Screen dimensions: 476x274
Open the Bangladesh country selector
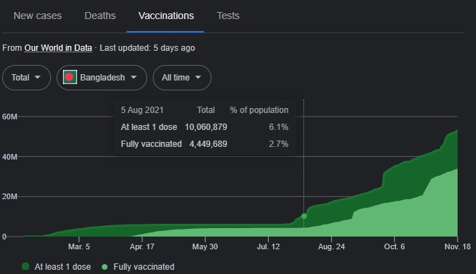click(102, 78)
